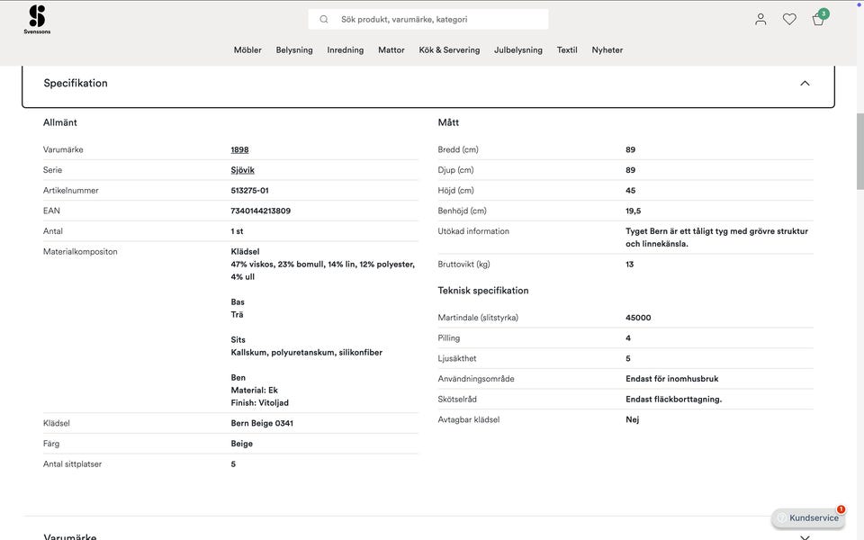Image resolution: width=864 pixels, height=540 pixels.
Task: Select article number 513275-01
Action: click(x=249, y=191)
